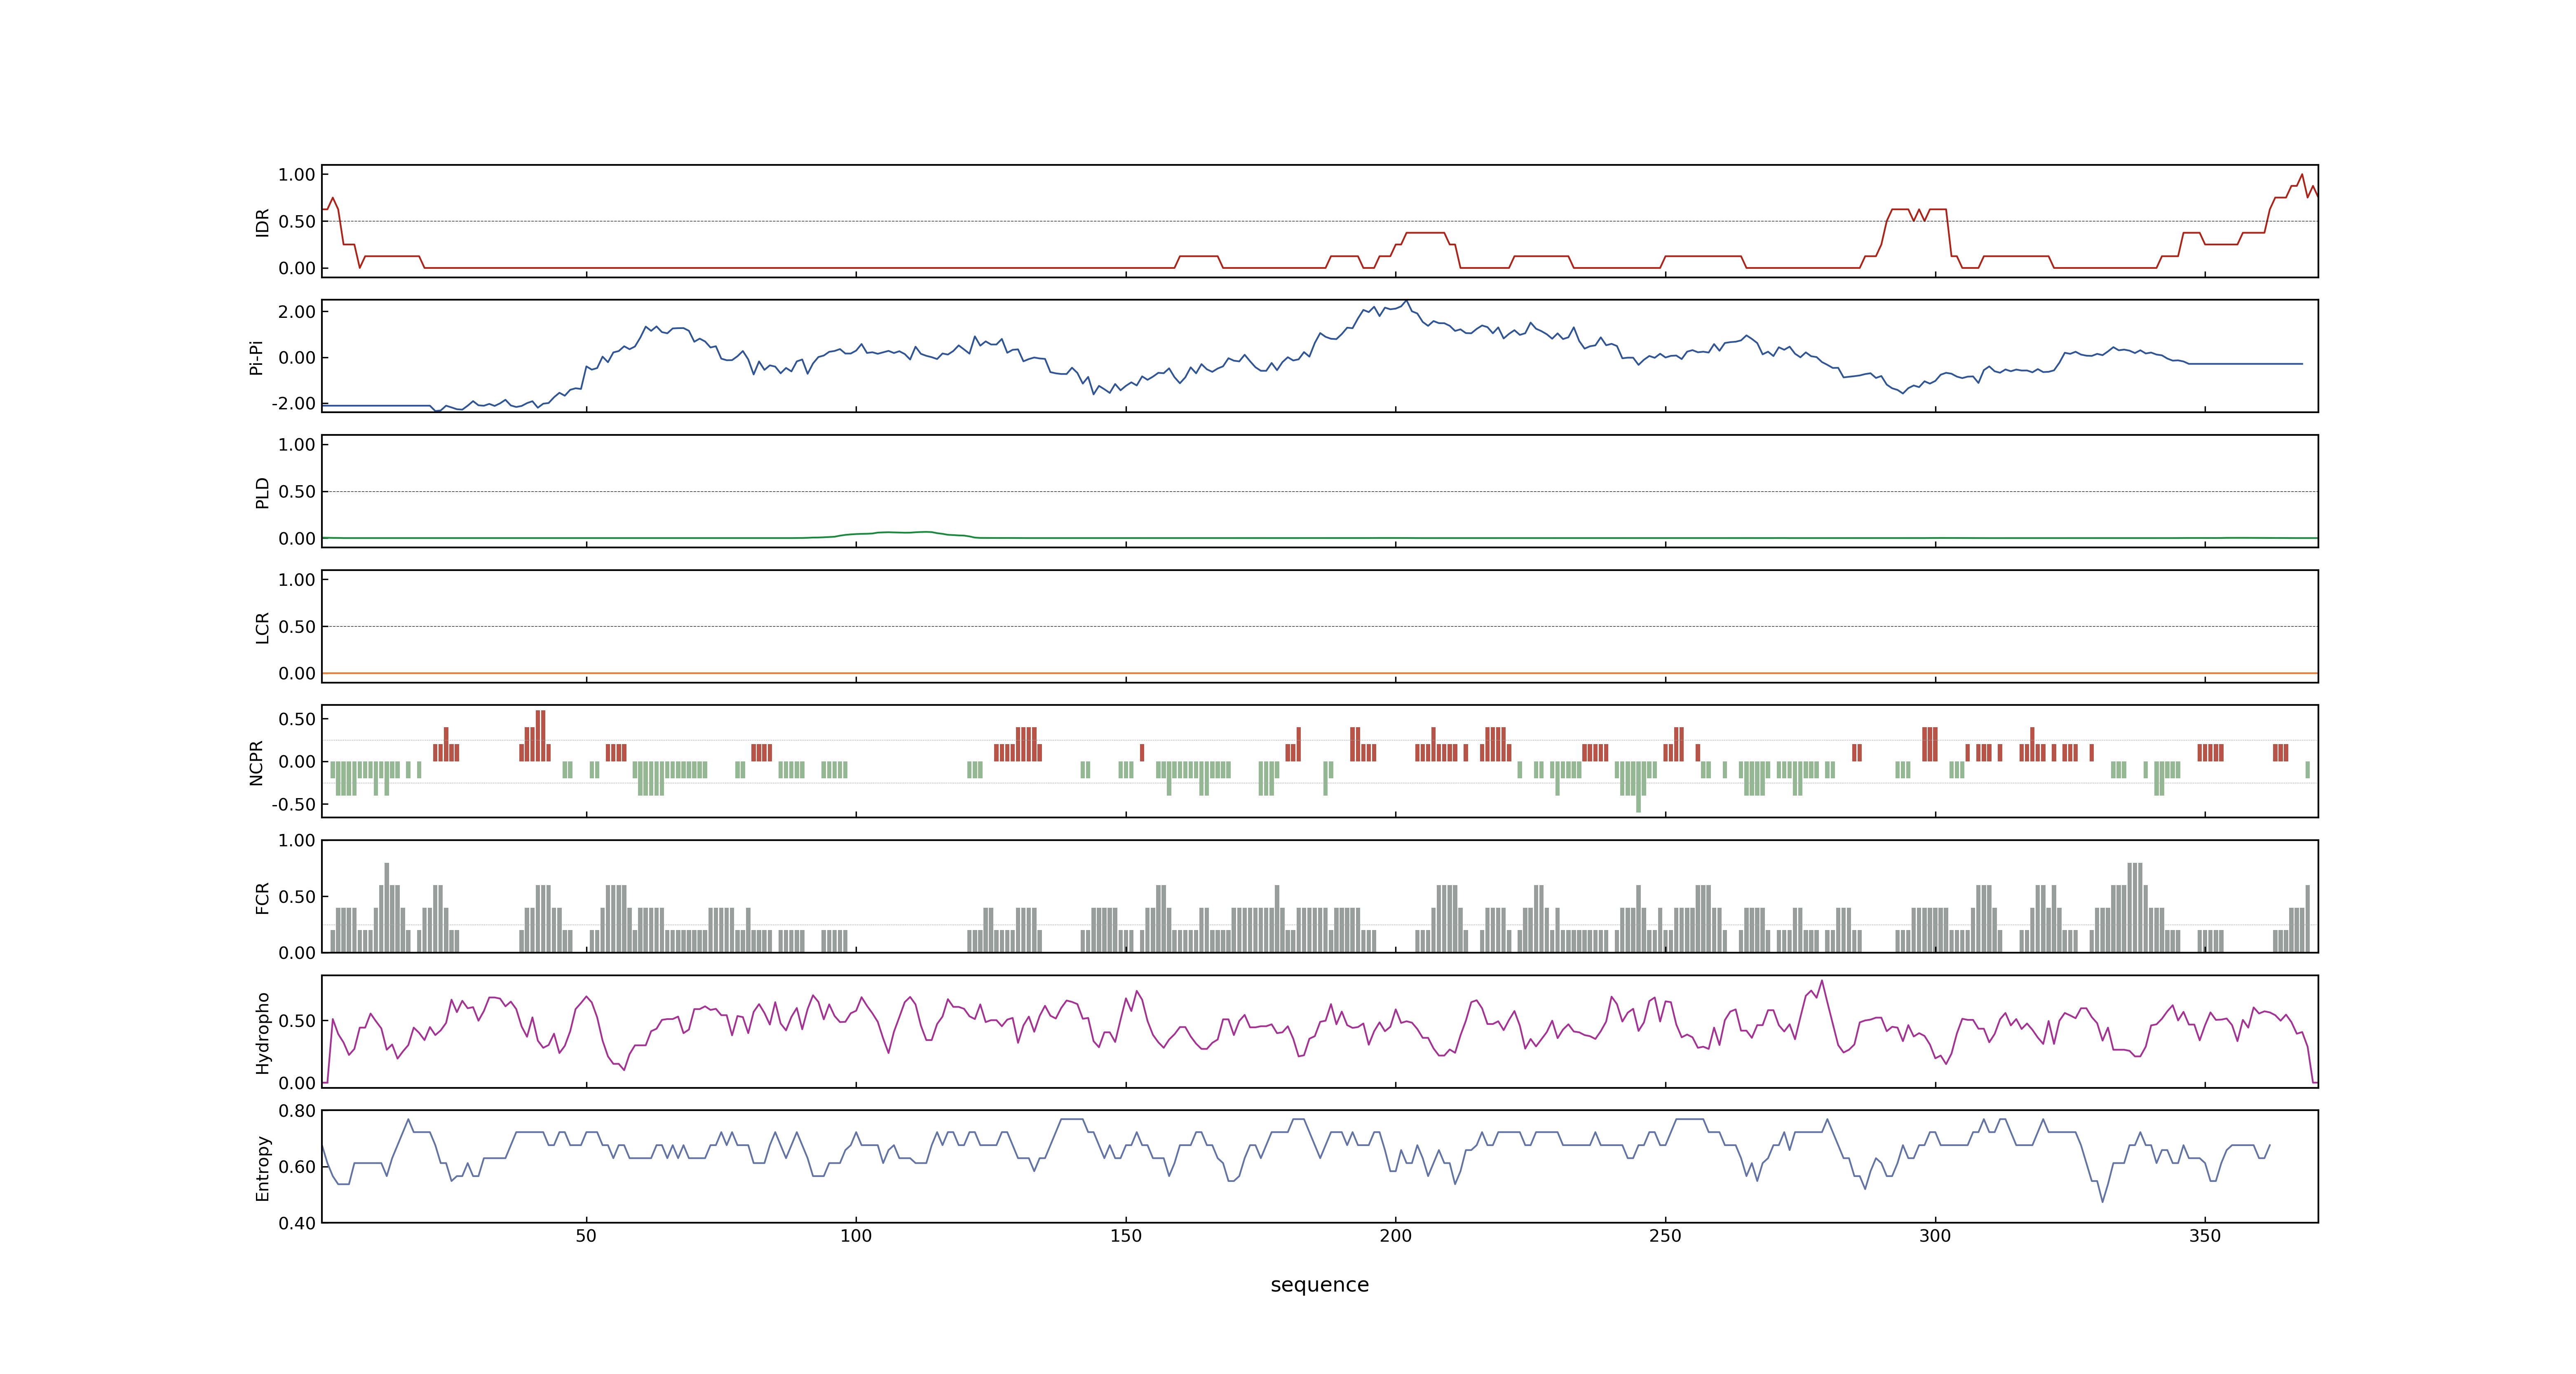This screenshot has width=2576, height=1374.
Task: Select the x-axis tick label 50
Action: tap(586, 1236)
